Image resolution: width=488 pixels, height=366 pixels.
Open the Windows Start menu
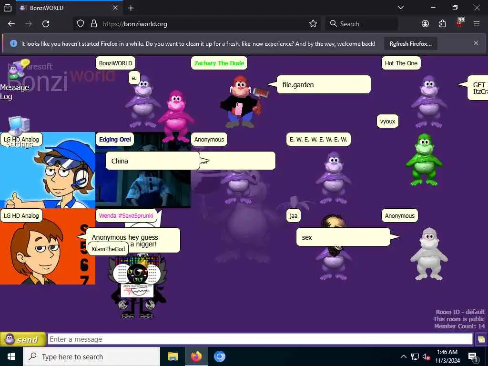11,356
